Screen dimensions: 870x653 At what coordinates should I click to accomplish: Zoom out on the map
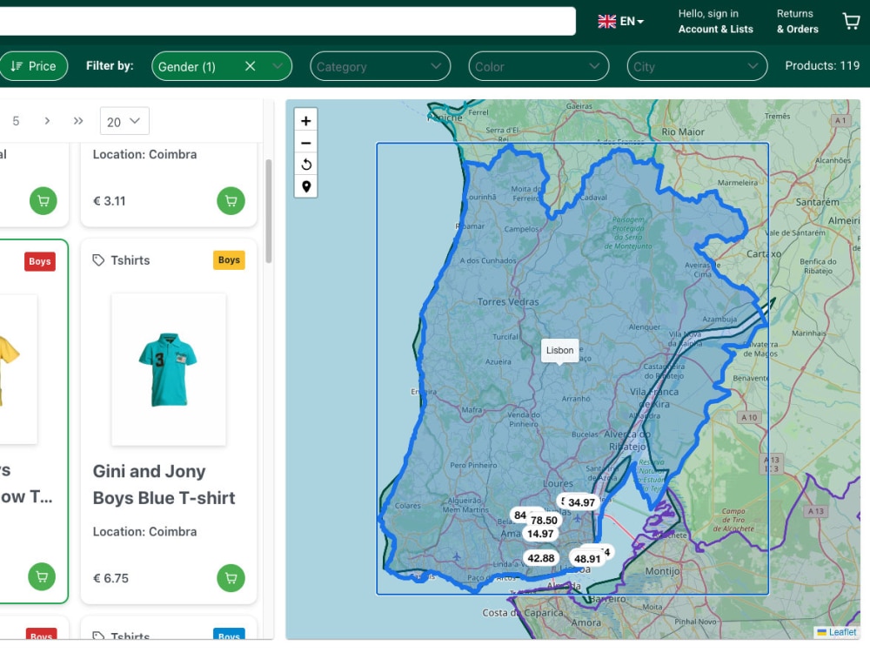[305, 143]
